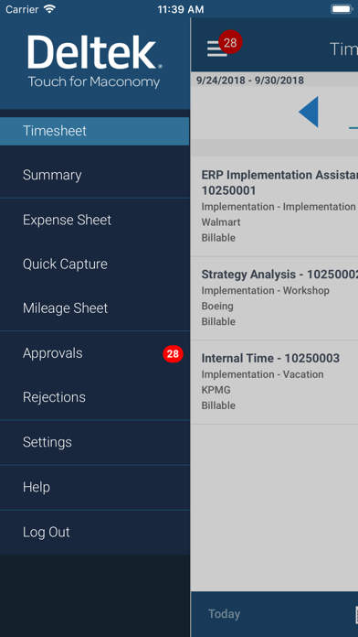Tap the Today button
The height and width of the screenshot is (637, 358).
point(224,614)
